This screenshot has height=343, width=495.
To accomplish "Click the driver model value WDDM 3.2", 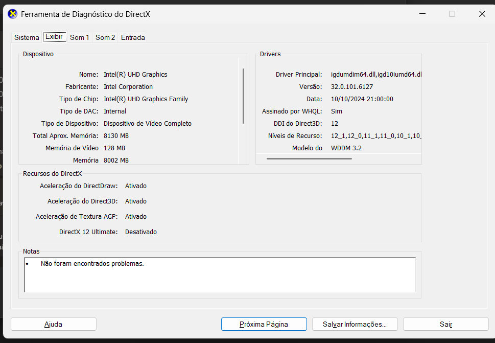I will point(346,148).
